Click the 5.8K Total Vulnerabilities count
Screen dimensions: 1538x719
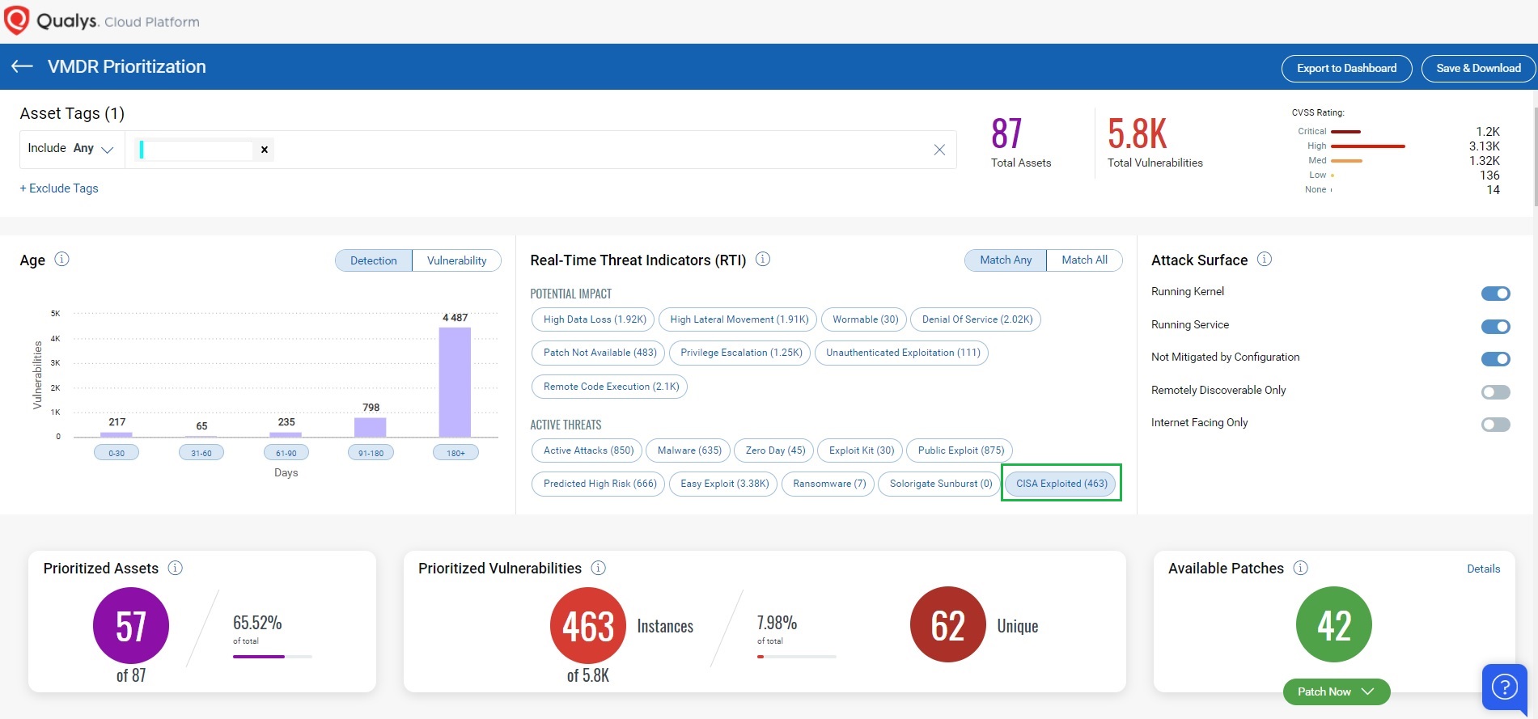[1137, 134]
